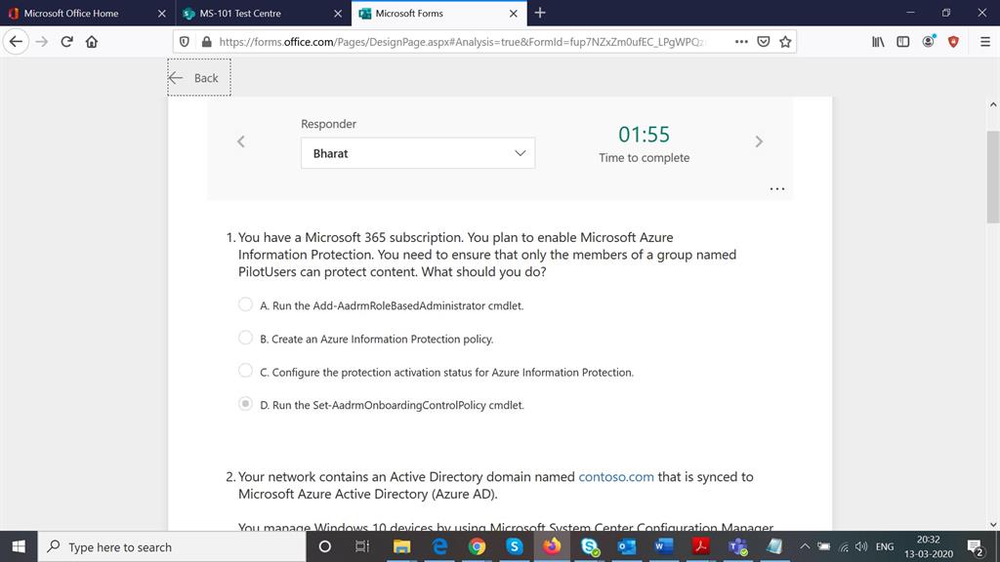Open Firefox from taskbar
Image resolution: width=1000 pixels, height=562 pixels.
[x=552, y=546]
